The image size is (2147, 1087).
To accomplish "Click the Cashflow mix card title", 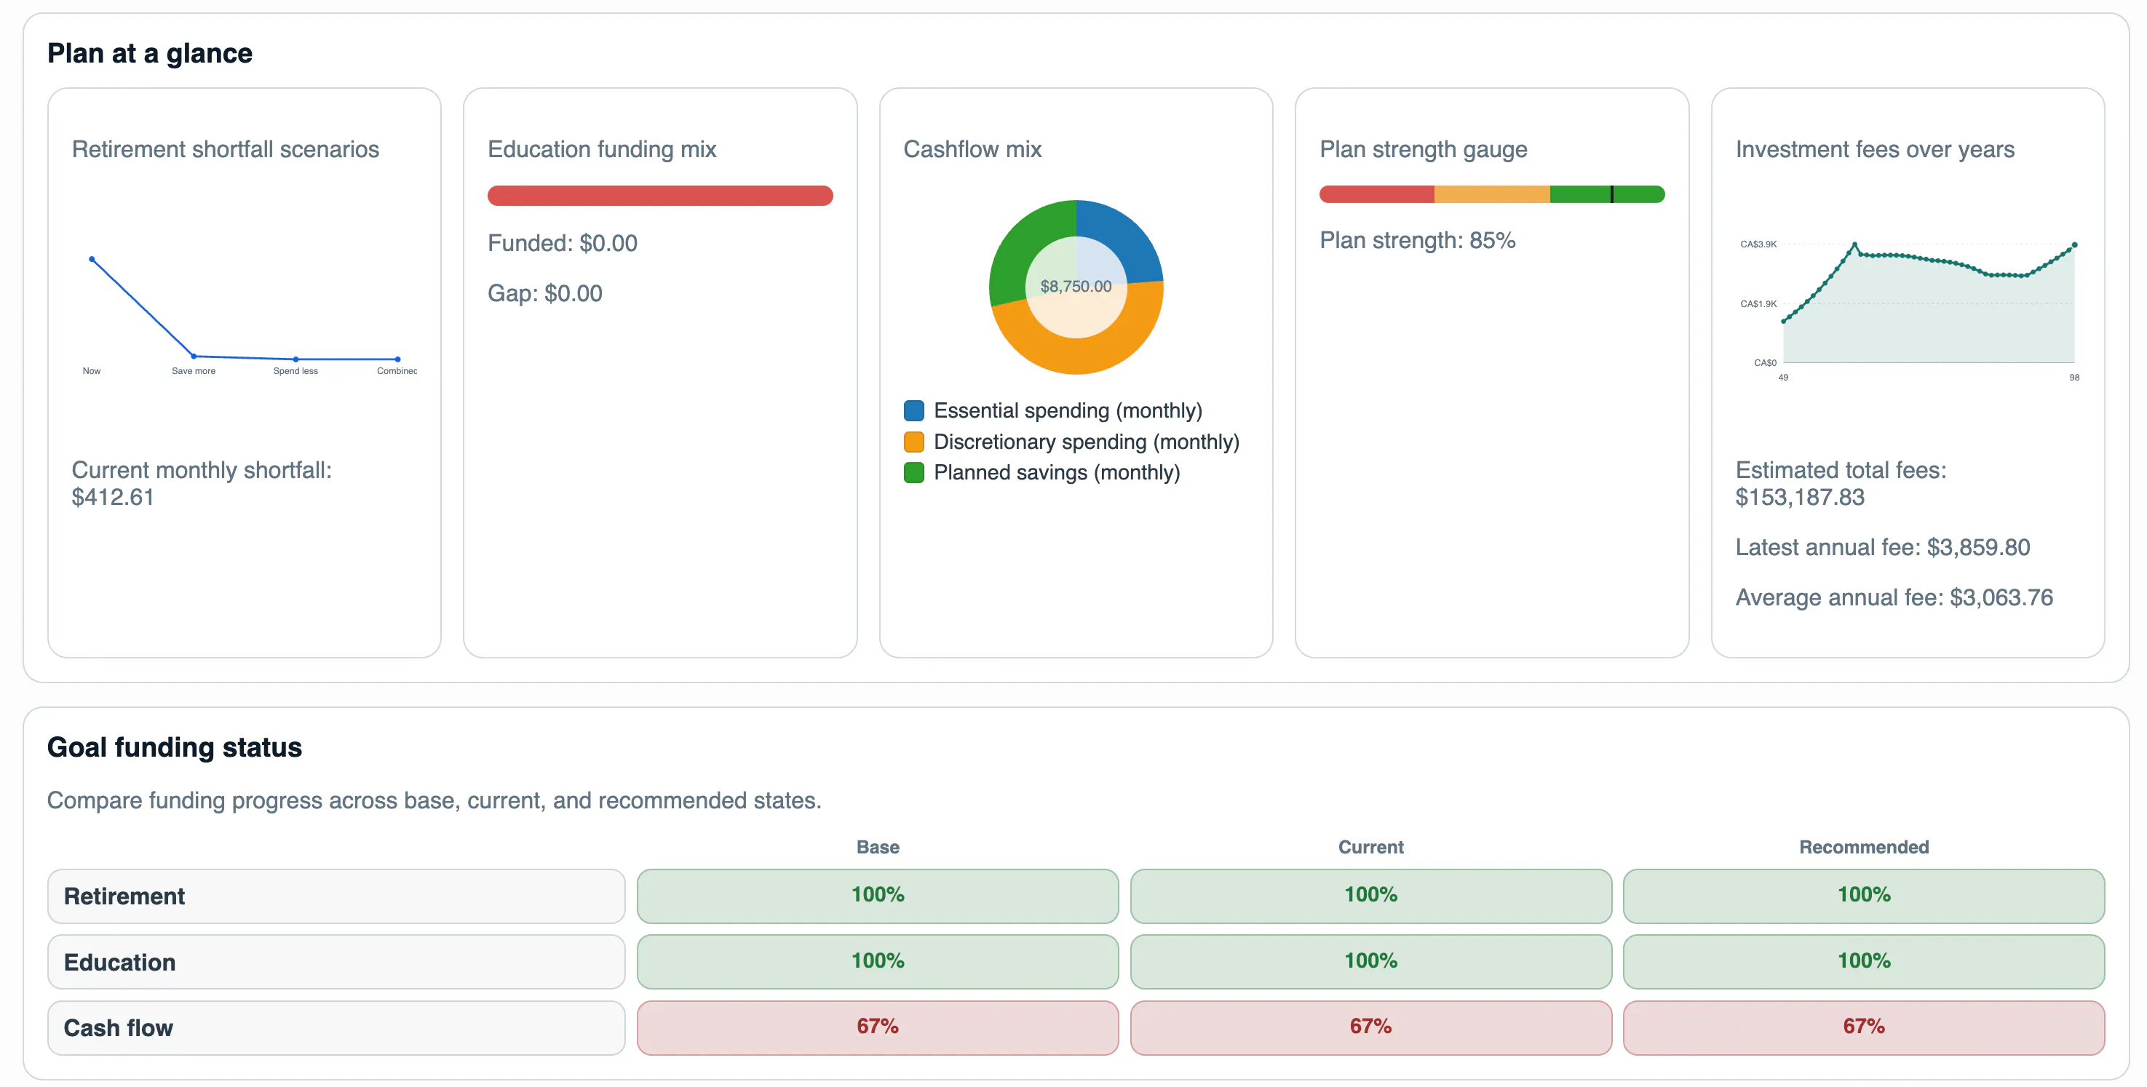I will pyautogui.click(x=972, y=149).
